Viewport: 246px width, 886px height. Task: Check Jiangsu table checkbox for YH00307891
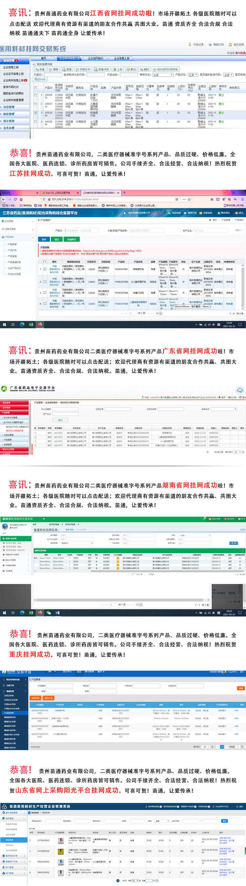pyautogui.click(x=45, y=269)
